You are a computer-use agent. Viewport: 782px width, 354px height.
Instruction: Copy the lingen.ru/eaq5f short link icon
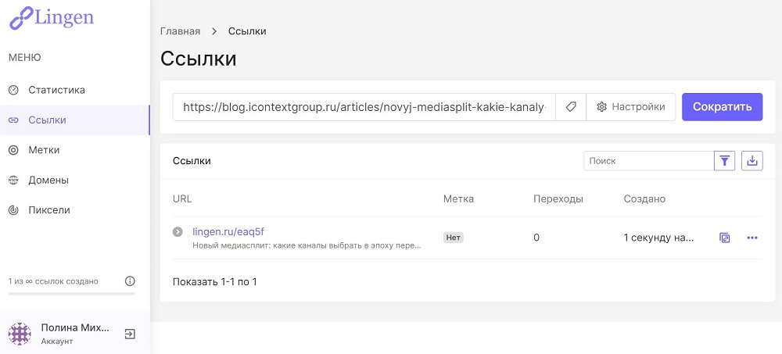click(x=725, y=238)
